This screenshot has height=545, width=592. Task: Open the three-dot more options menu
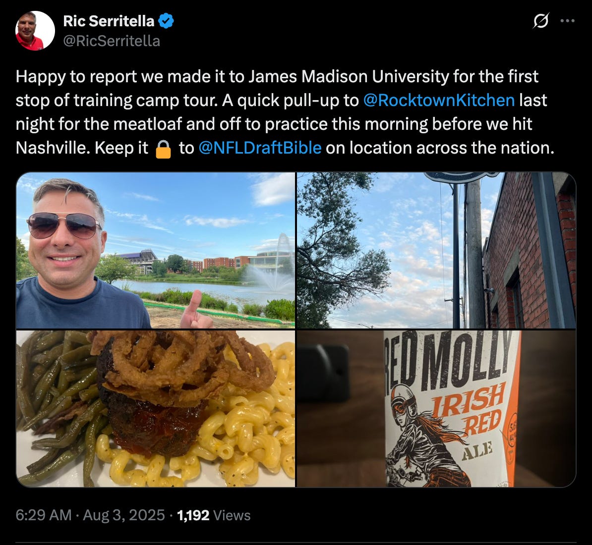tap(568, 21)
